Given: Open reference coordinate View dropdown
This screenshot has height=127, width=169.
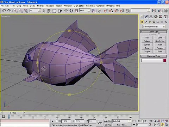Looking at the screenshot, I should pos(89,10).
